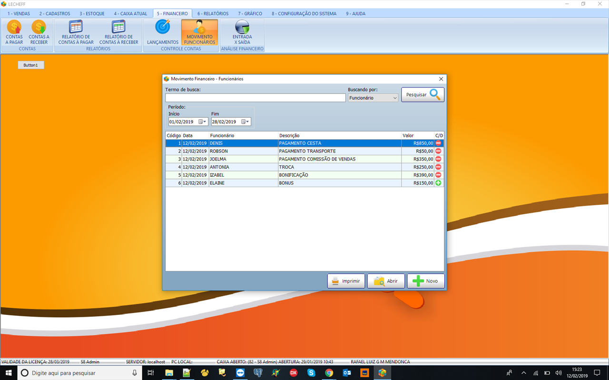Show hidden system tray icons

coord(524,373)
